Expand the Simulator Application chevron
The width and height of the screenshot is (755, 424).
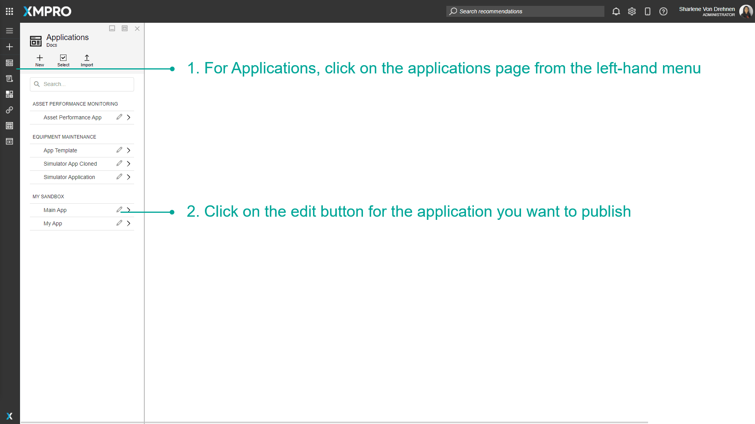129,177
